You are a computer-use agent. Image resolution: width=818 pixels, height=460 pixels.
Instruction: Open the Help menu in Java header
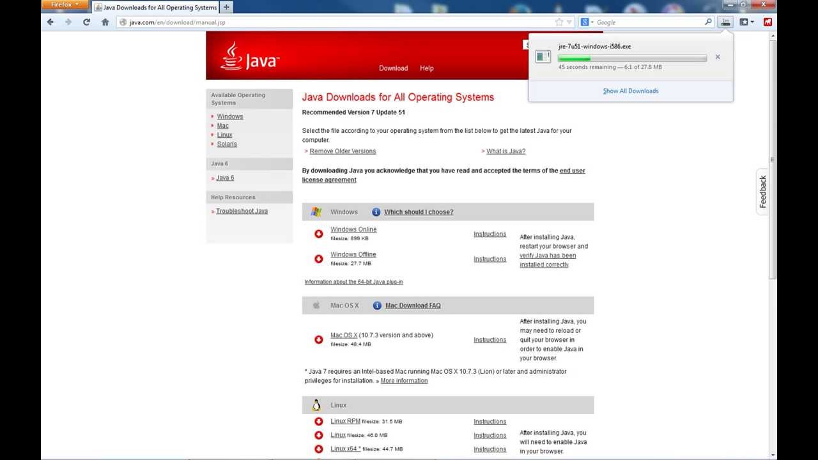pyautogui.click(x=427, y=68)
